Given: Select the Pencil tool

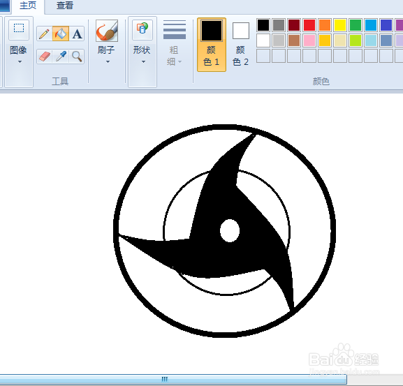Looking at the screenshot, I should [x=44, y=34].
